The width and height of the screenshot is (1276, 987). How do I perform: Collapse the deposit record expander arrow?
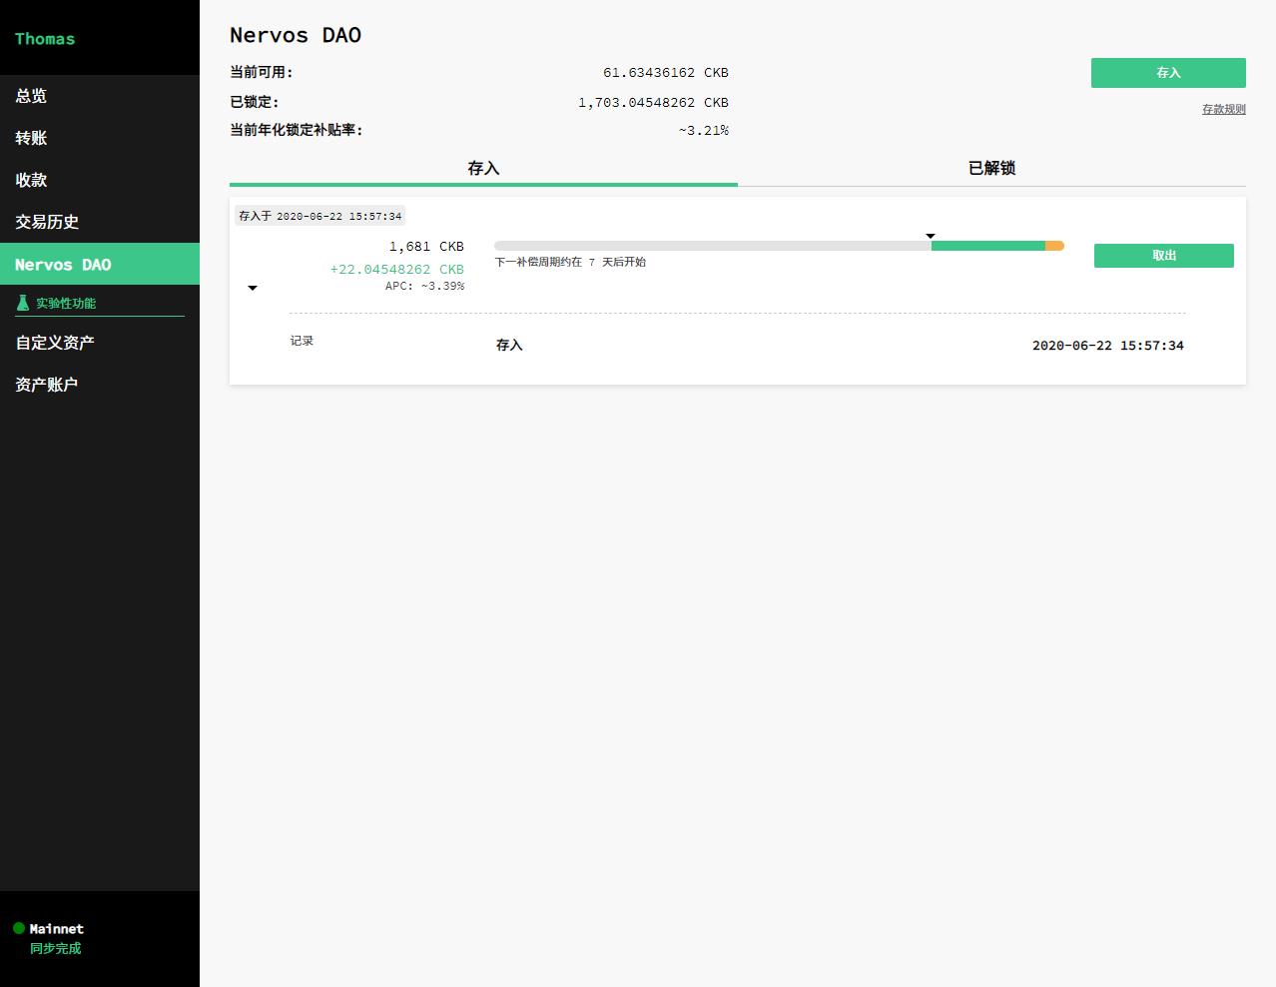tap(253, 288)
